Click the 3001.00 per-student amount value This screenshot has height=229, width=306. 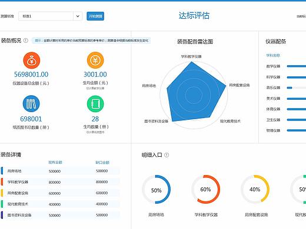click(95, 75)
